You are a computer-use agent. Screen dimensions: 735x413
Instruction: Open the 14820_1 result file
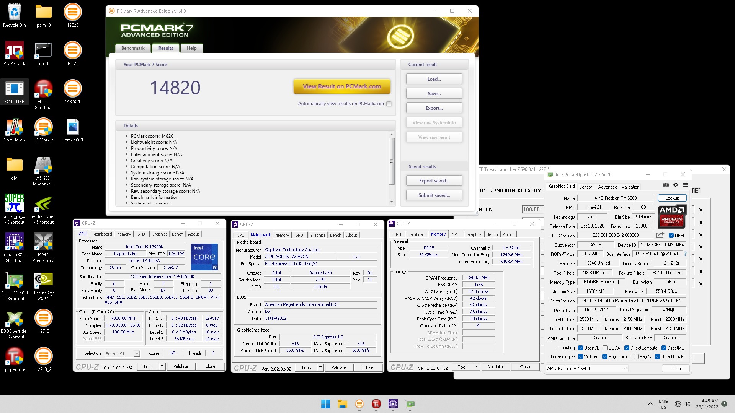[x=73, y=92]
